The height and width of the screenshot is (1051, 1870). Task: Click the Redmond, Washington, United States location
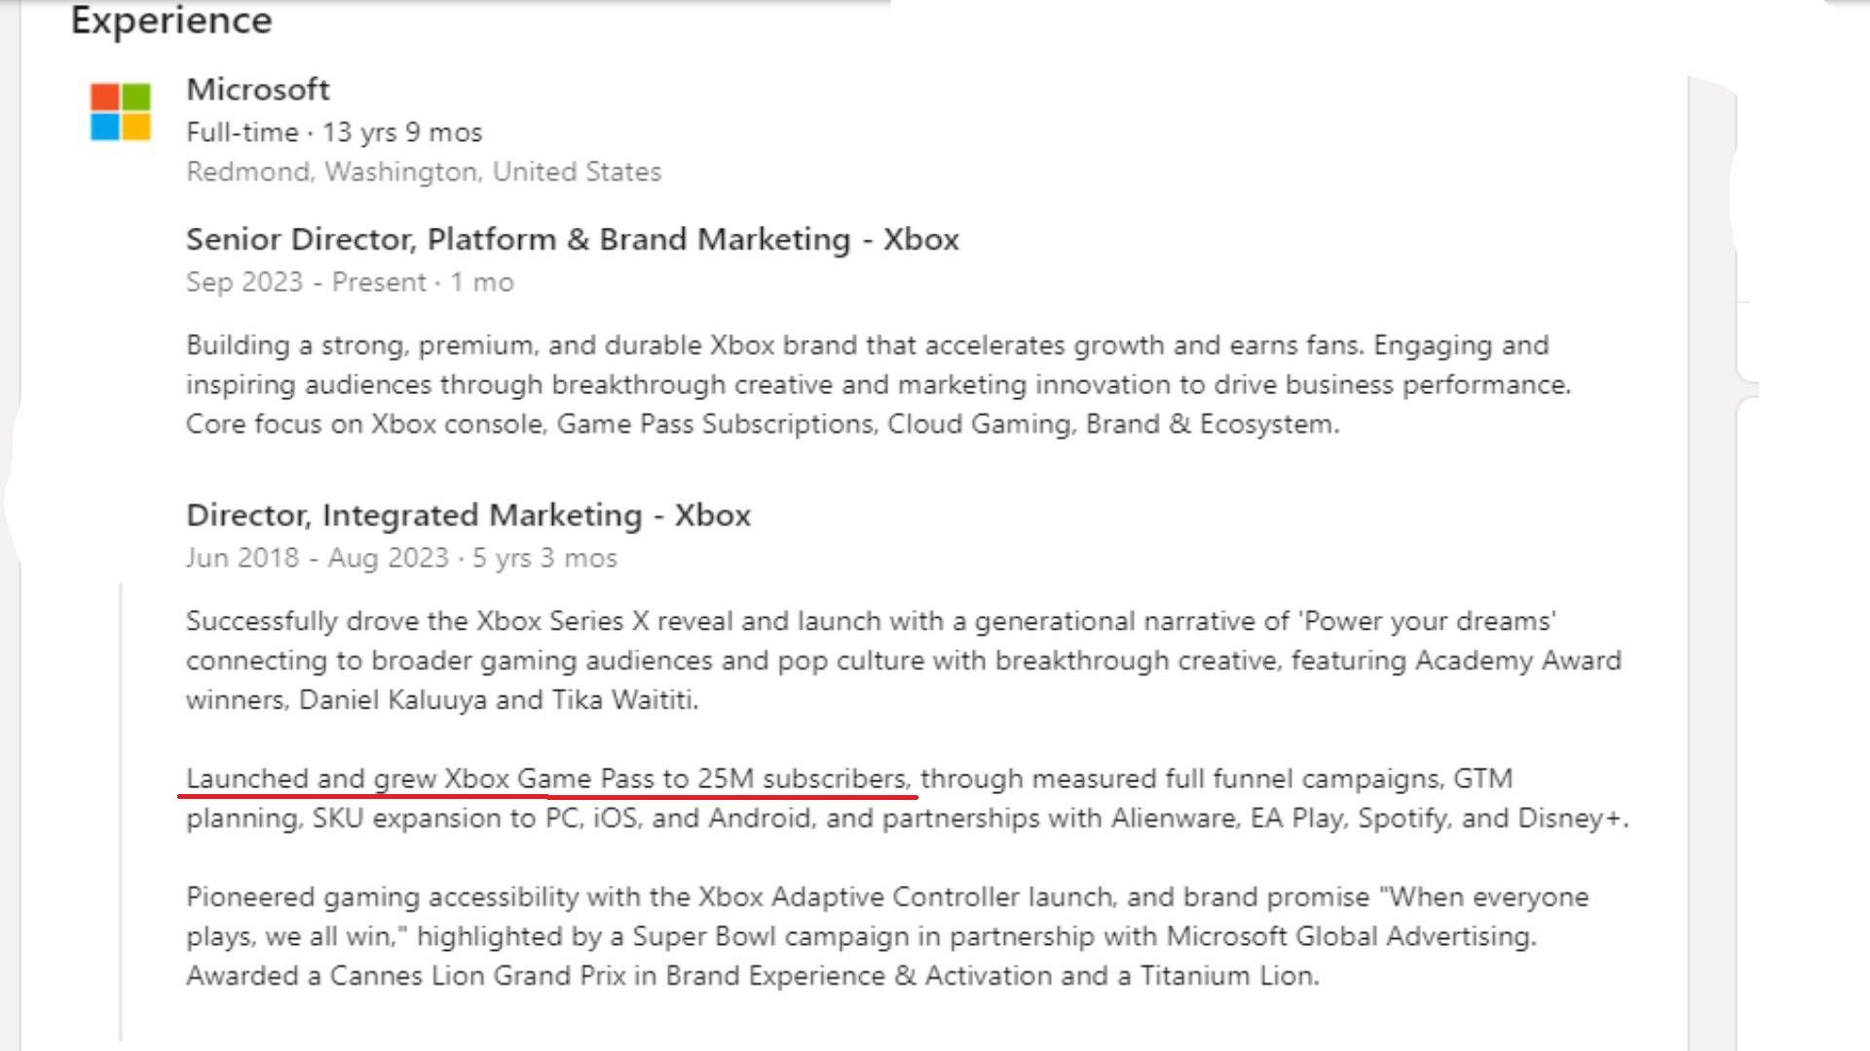(x=424, y=171)
